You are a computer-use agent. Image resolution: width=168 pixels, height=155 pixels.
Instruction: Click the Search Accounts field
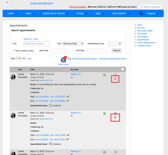[x=150, y=7]
